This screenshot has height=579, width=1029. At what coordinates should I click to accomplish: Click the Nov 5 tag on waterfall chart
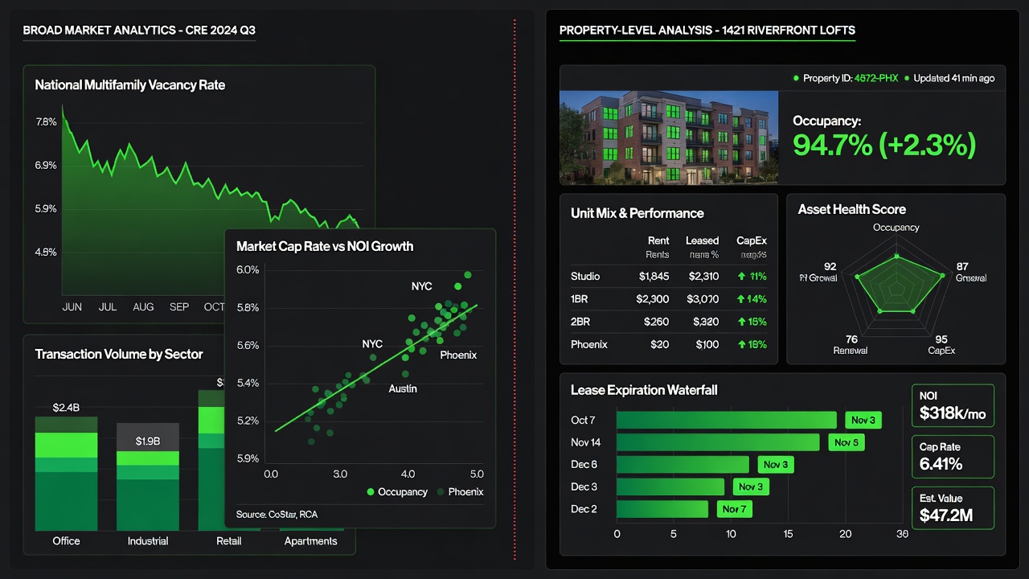click(847, 442)
